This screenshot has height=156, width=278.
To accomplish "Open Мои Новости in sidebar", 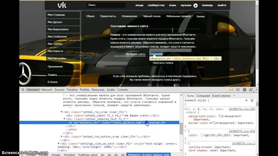I will pos(63,51).
